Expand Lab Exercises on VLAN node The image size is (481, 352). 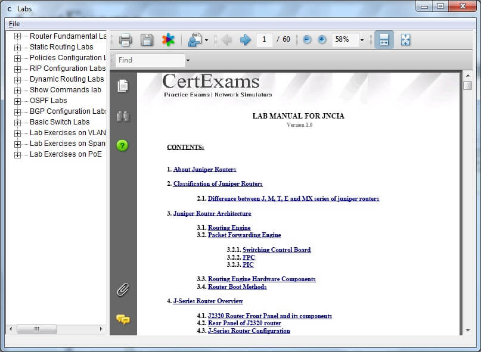tap(17, 133)
